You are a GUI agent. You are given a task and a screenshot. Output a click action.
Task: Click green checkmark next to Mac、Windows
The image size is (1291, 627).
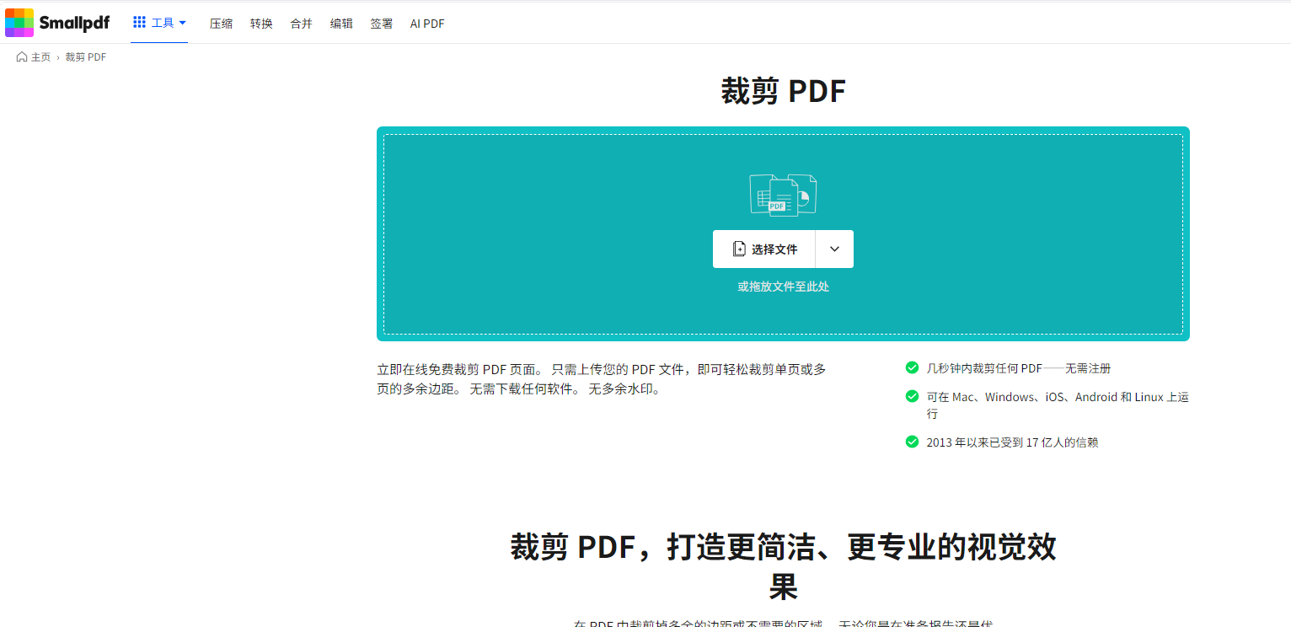pos(912,396)
